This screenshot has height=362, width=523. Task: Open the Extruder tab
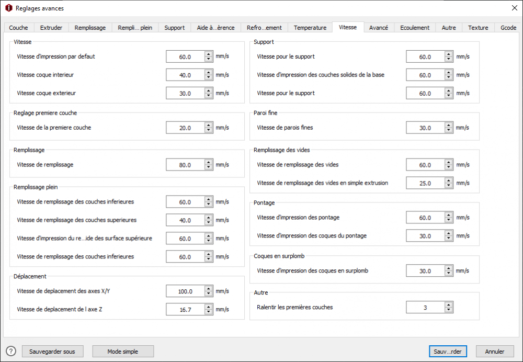pyautogui.click(x=51, y=28)
